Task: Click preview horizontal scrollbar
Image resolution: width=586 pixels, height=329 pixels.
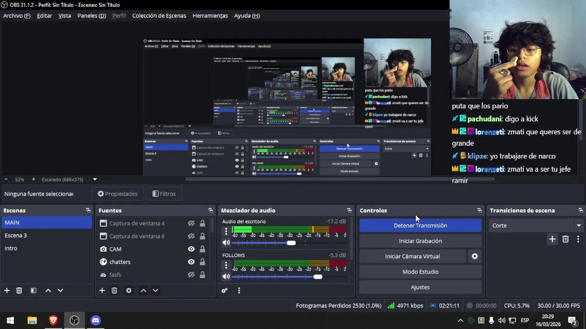Action: pyautogui.click(x=340, y=179)
